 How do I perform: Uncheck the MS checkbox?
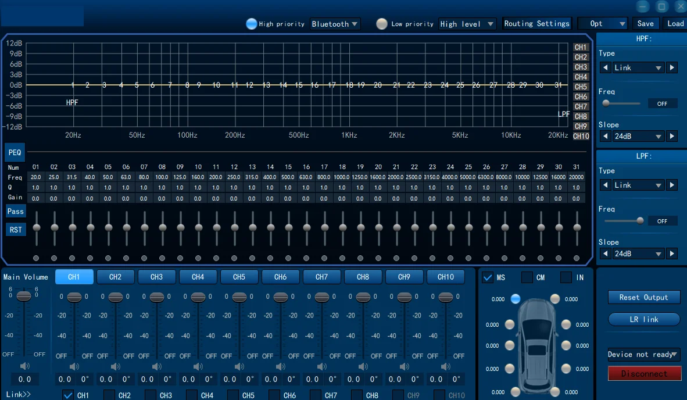488,277
